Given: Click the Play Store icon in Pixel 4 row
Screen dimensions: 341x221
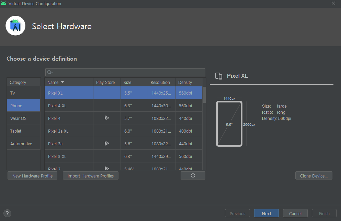Looking at the screenshot, I should click(x=107, y=118).
